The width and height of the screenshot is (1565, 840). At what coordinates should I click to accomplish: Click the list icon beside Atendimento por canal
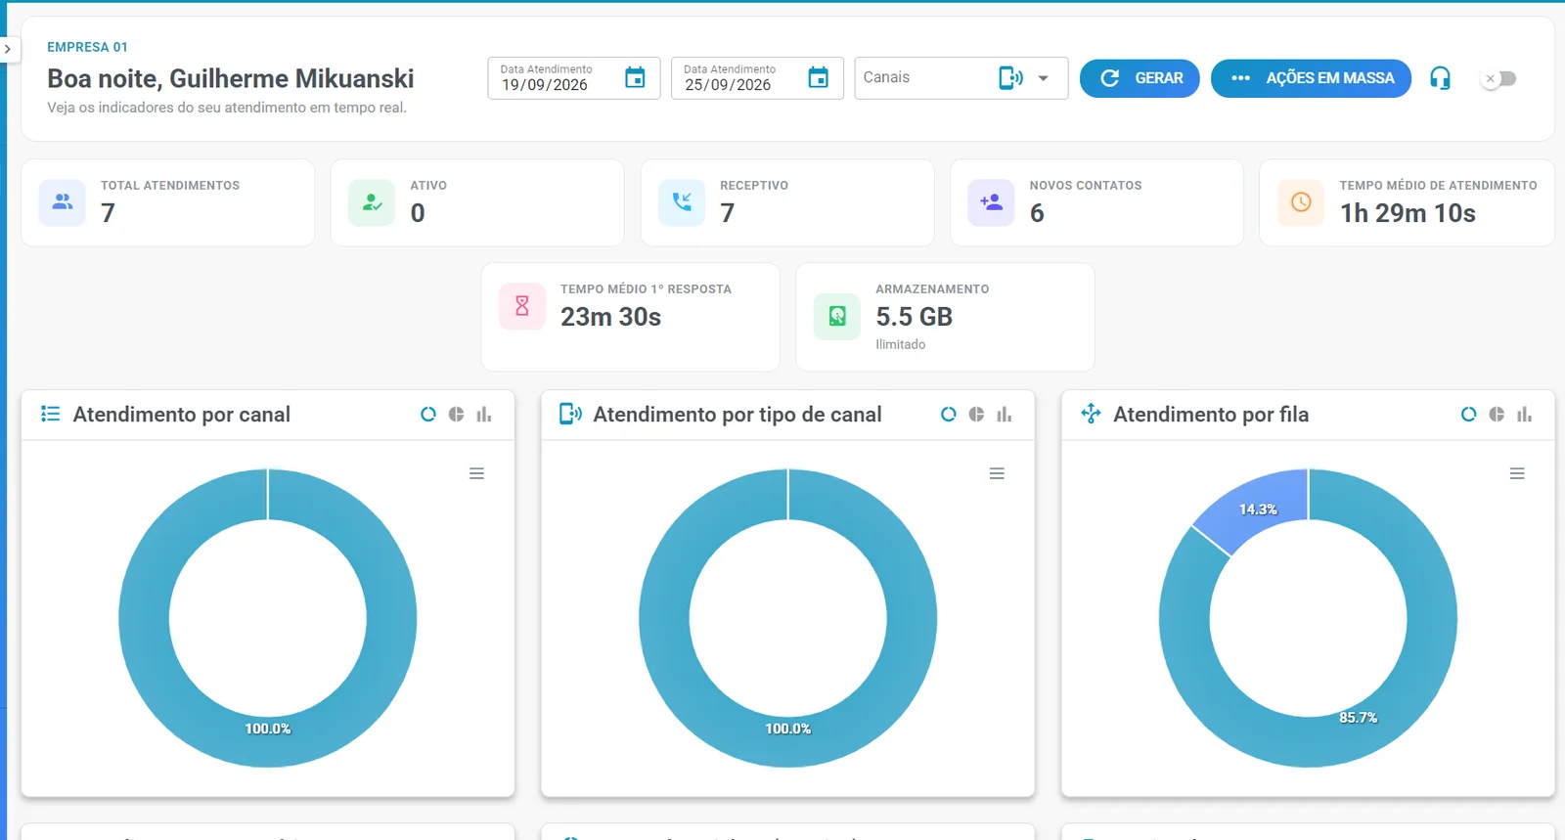50,415
